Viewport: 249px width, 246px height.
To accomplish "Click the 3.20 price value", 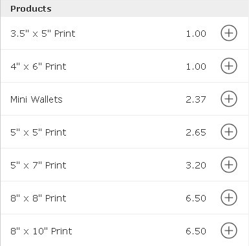I will (196, 165).
